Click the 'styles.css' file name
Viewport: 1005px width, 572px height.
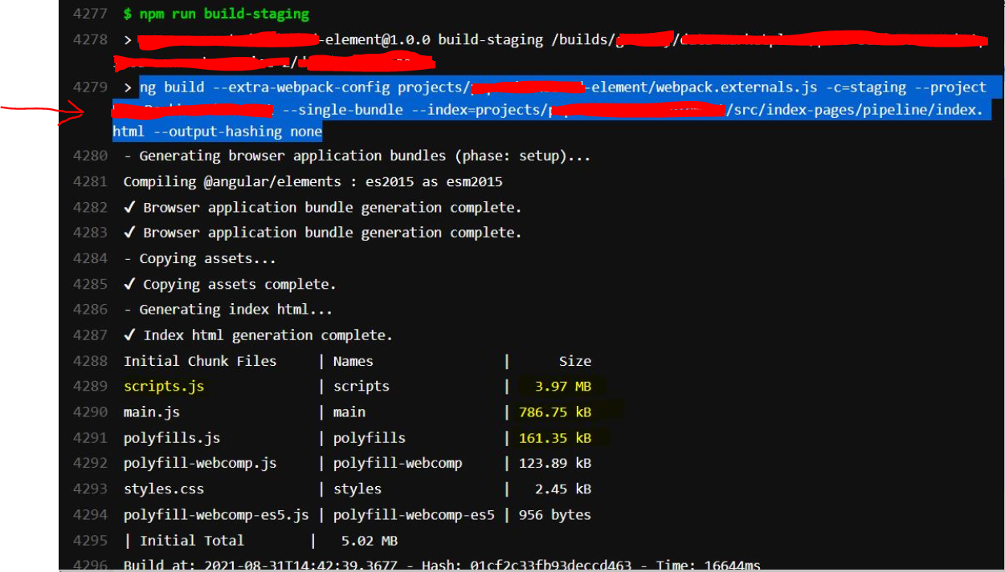(164, 489)
